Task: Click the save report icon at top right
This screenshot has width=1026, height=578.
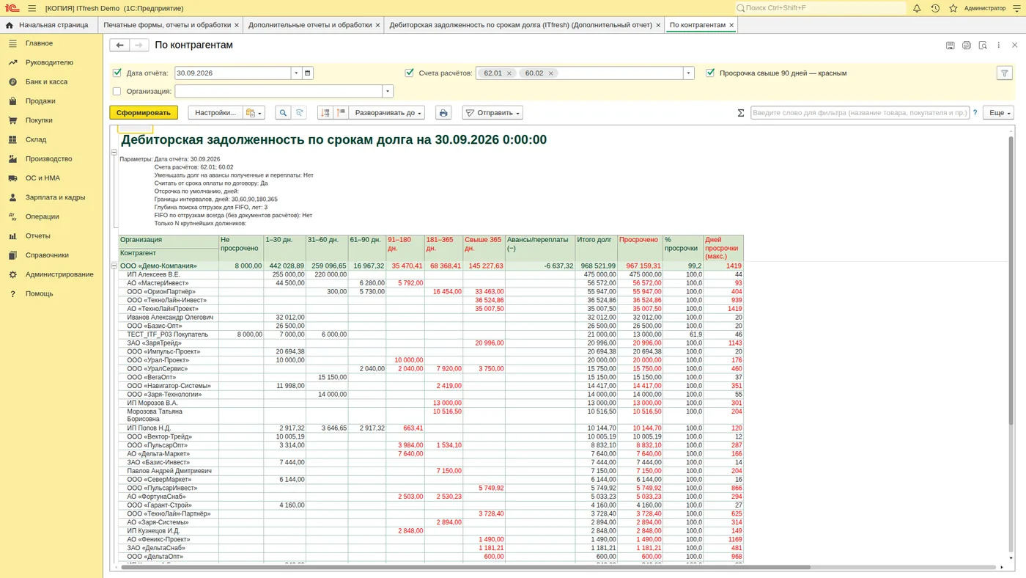Action: tap(950, 45)
